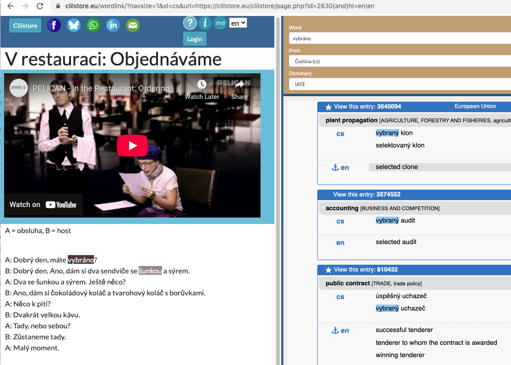Open the From language dropdown Čeština

[400, 61]
